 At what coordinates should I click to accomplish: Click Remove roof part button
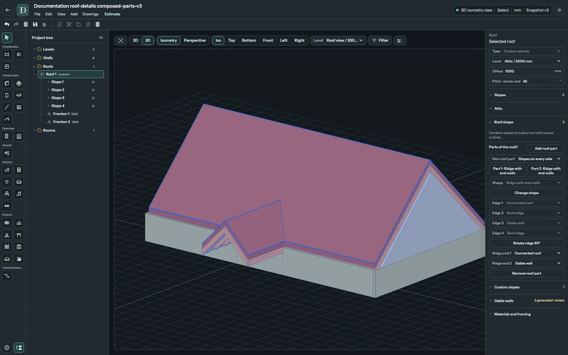point(527,273)
